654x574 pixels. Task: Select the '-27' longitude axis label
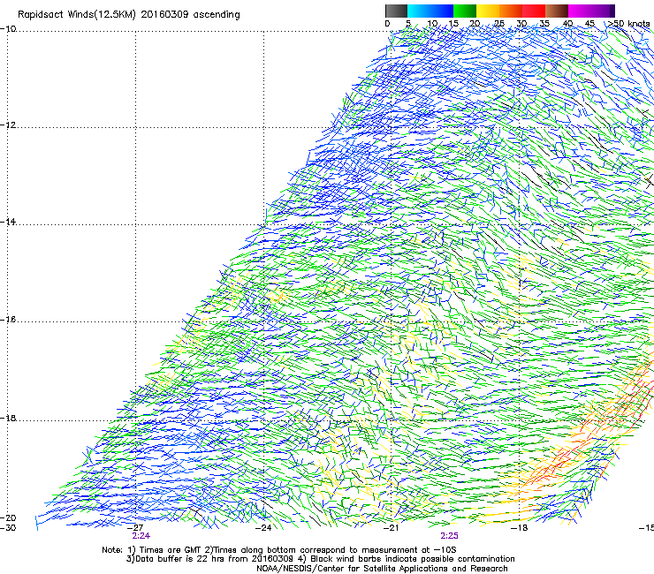pyautogui.click(x=135, y=528)
